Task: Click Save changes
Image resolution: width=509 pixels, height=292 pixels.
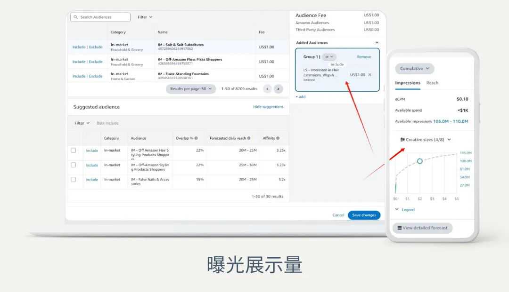Action: tap(363, 214)
